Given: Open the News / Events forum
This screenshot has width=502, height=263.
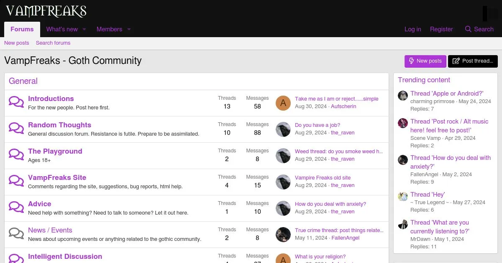Looking at the screenshot, I should click(50, 230).
